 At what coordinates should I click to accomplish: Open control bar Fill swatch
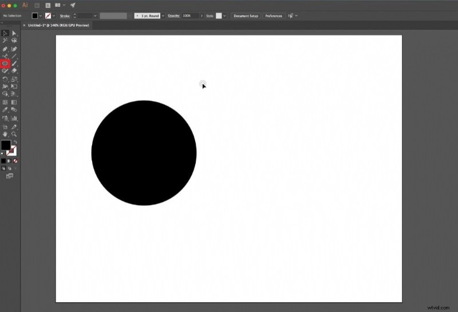[35, 16]
